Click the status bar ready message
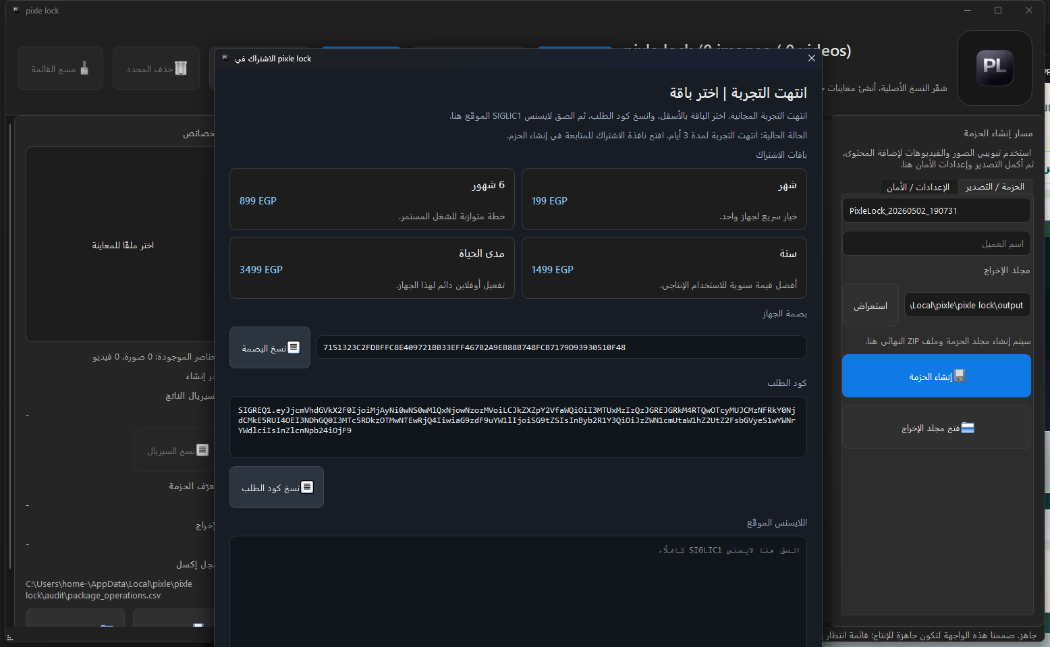The image size is (1050, 647). pos(931,635)
